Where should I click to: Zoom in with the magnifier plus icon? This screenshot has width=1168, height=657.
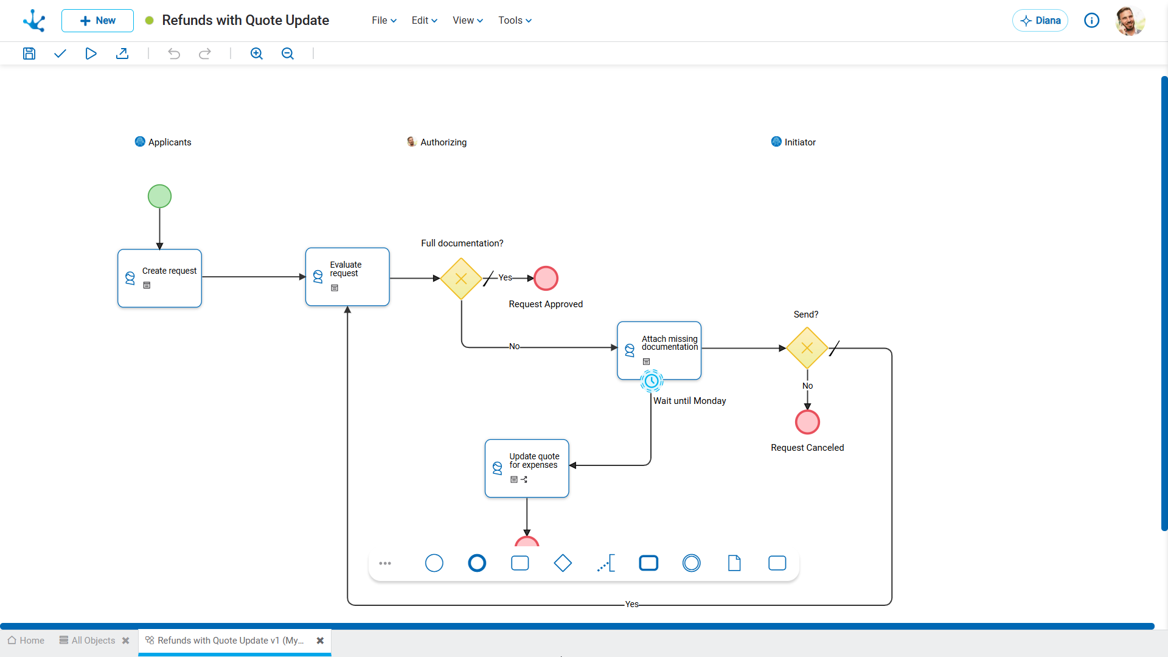pos(257,54)
